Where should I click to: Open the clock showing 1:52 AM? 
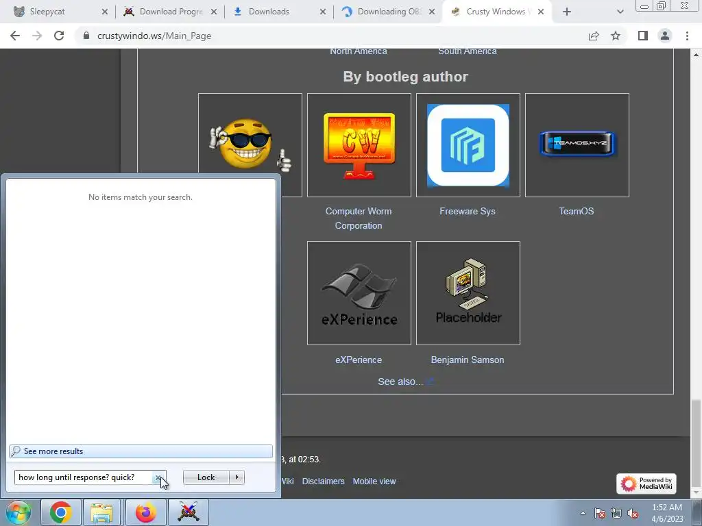[667, 513]
